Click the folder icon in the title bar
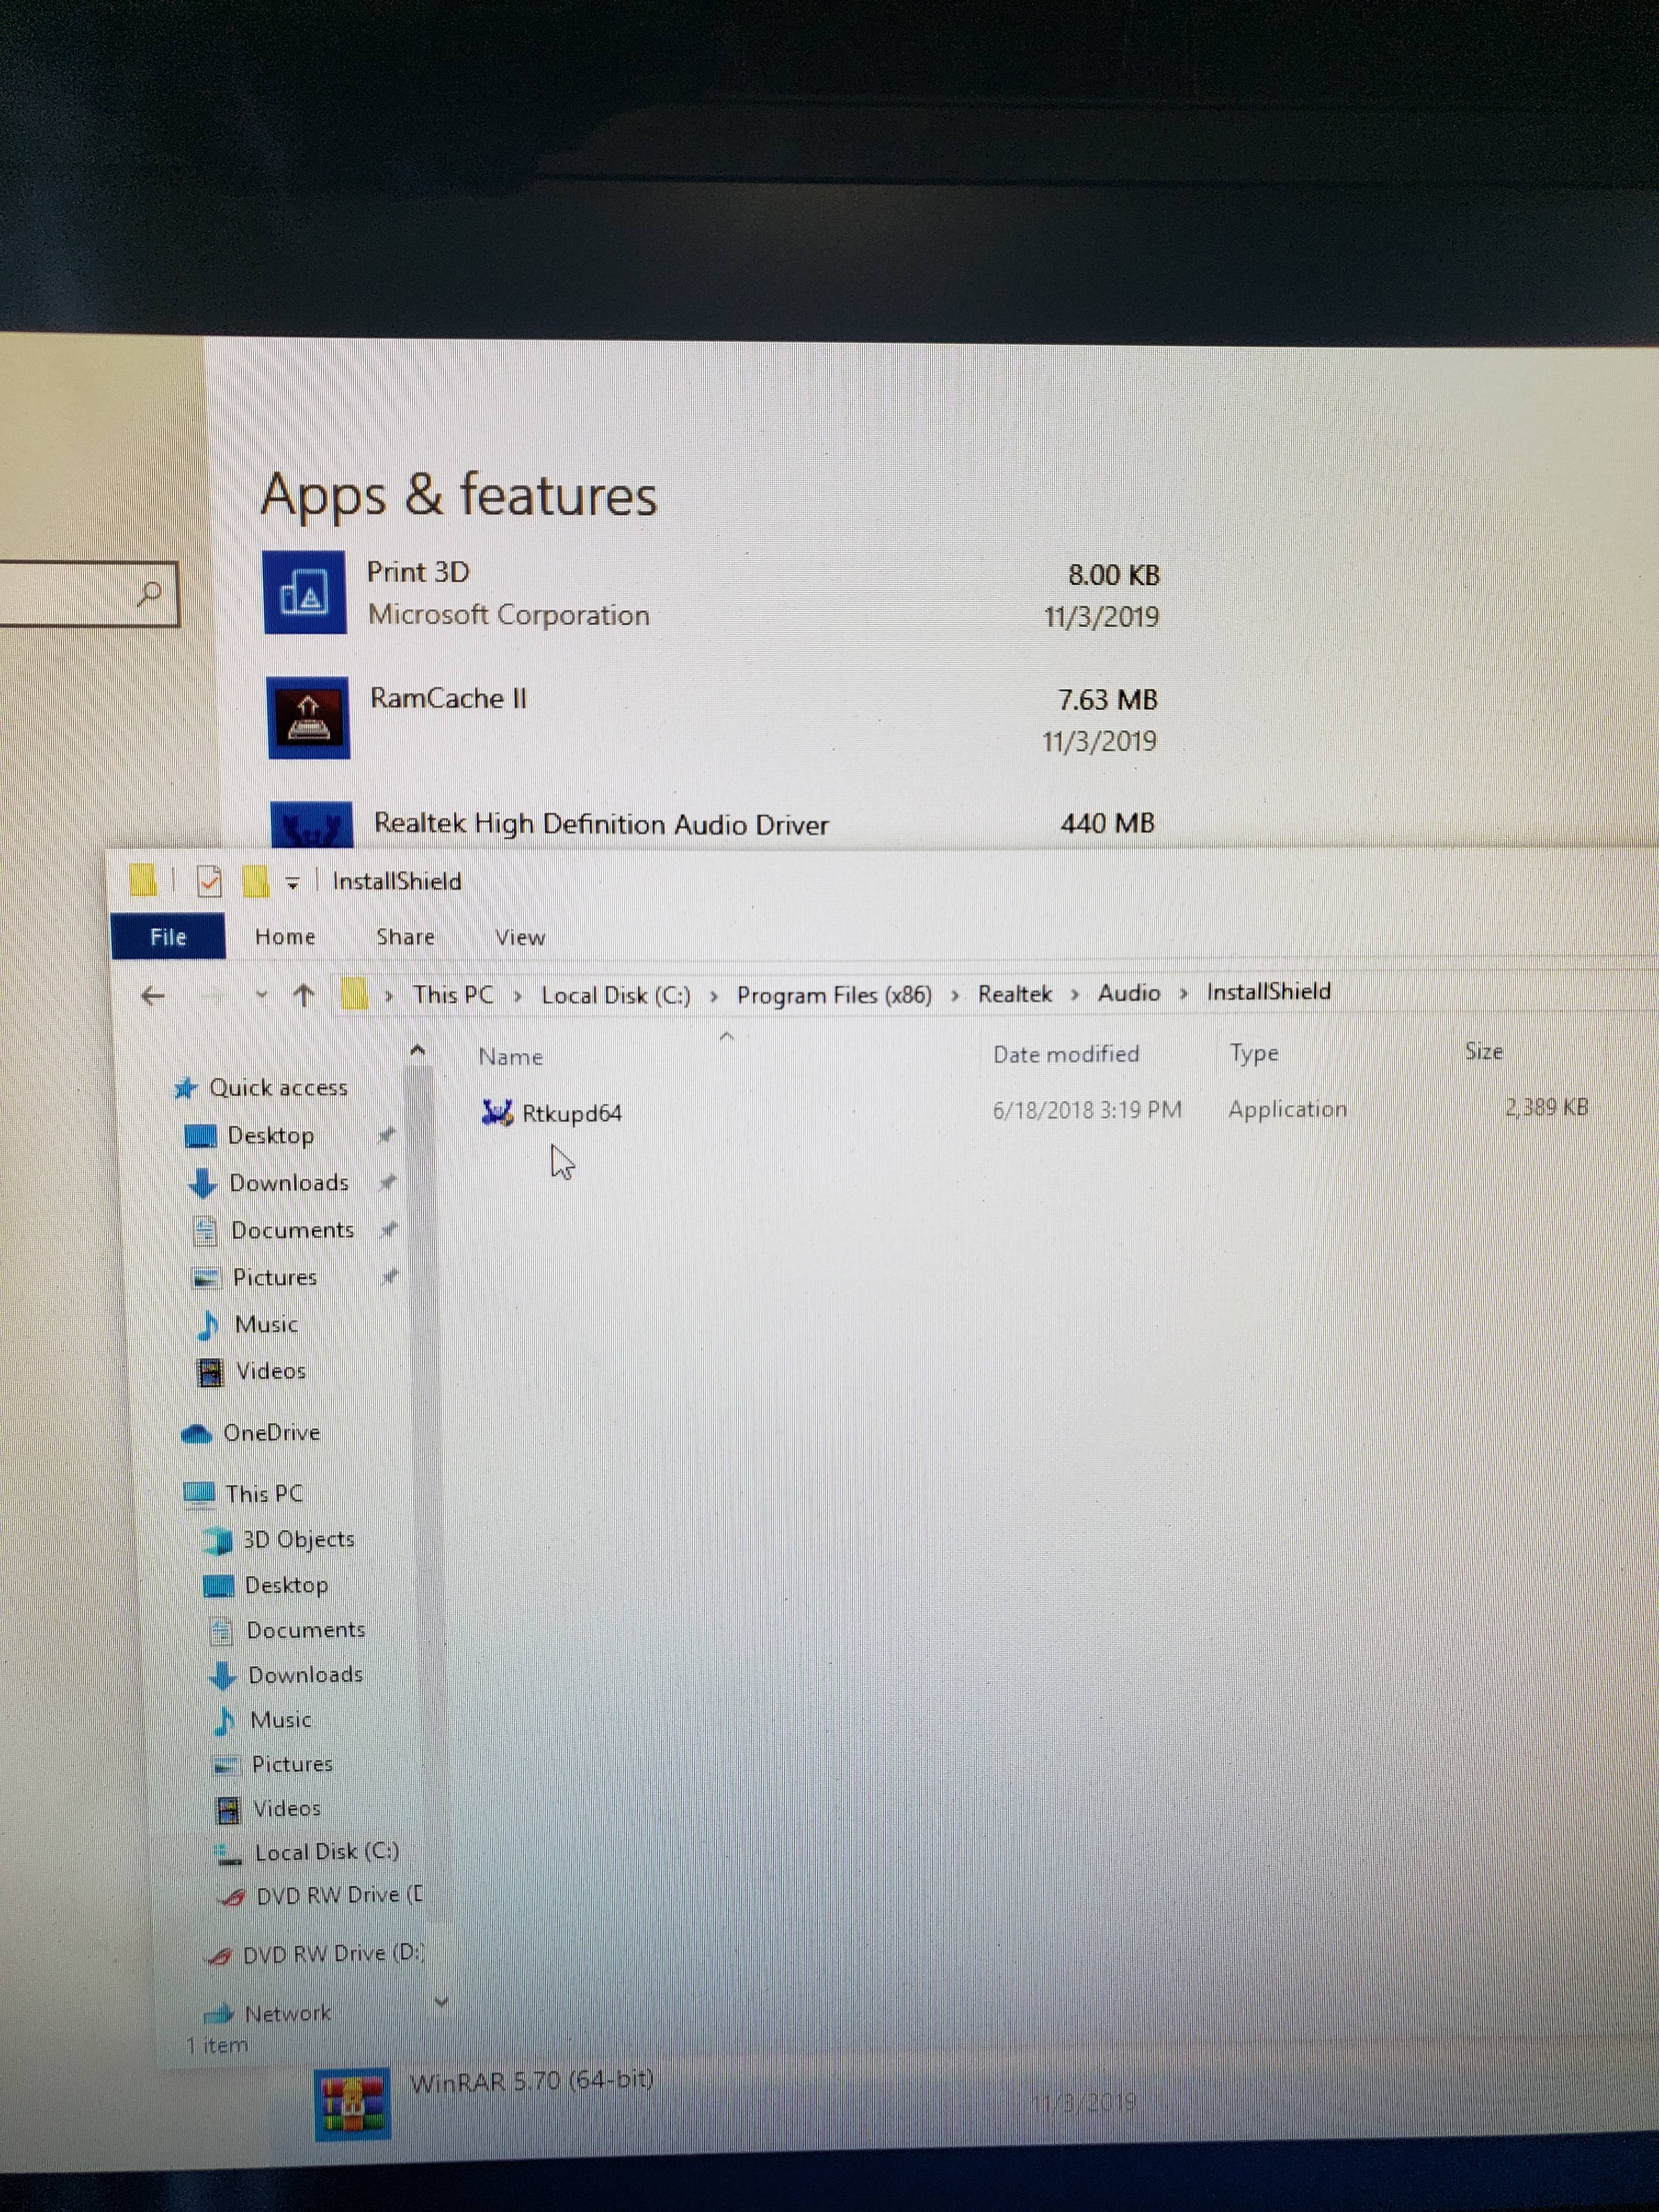Screen dimensions: 1659x2212 (142, 880)
